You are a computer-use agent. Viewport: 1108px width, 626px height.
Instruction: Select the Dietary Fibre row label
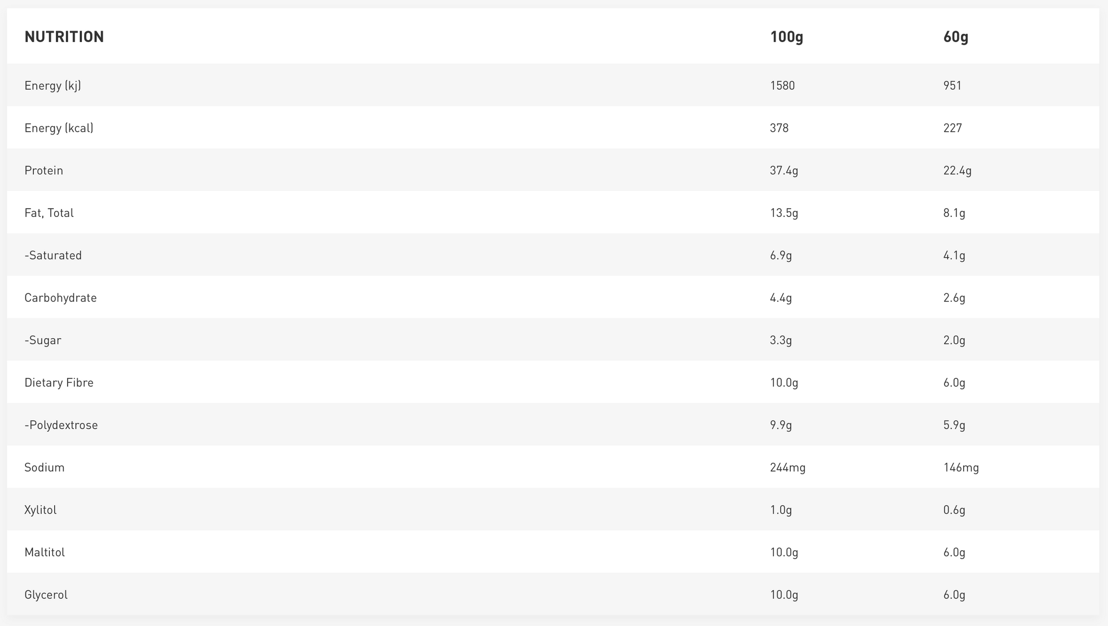59,382
